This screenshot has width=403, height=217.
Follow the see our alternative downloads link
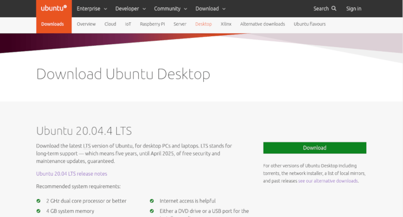[x=328, y=181]
